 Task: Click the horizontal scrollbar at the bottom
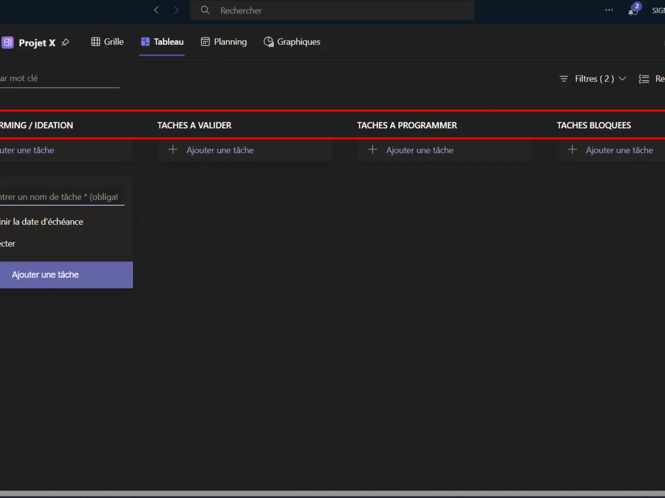coord(332,493)
